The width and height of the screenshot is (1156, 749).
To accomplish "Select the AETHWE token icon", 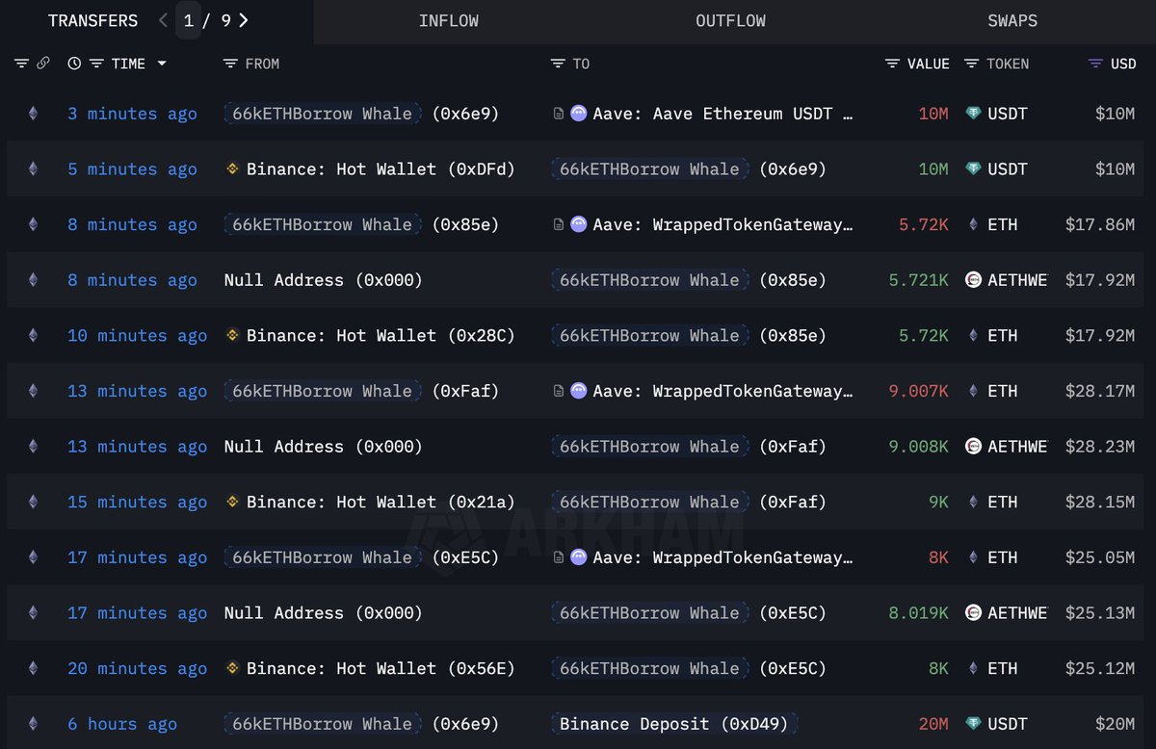I will point(973,280).
